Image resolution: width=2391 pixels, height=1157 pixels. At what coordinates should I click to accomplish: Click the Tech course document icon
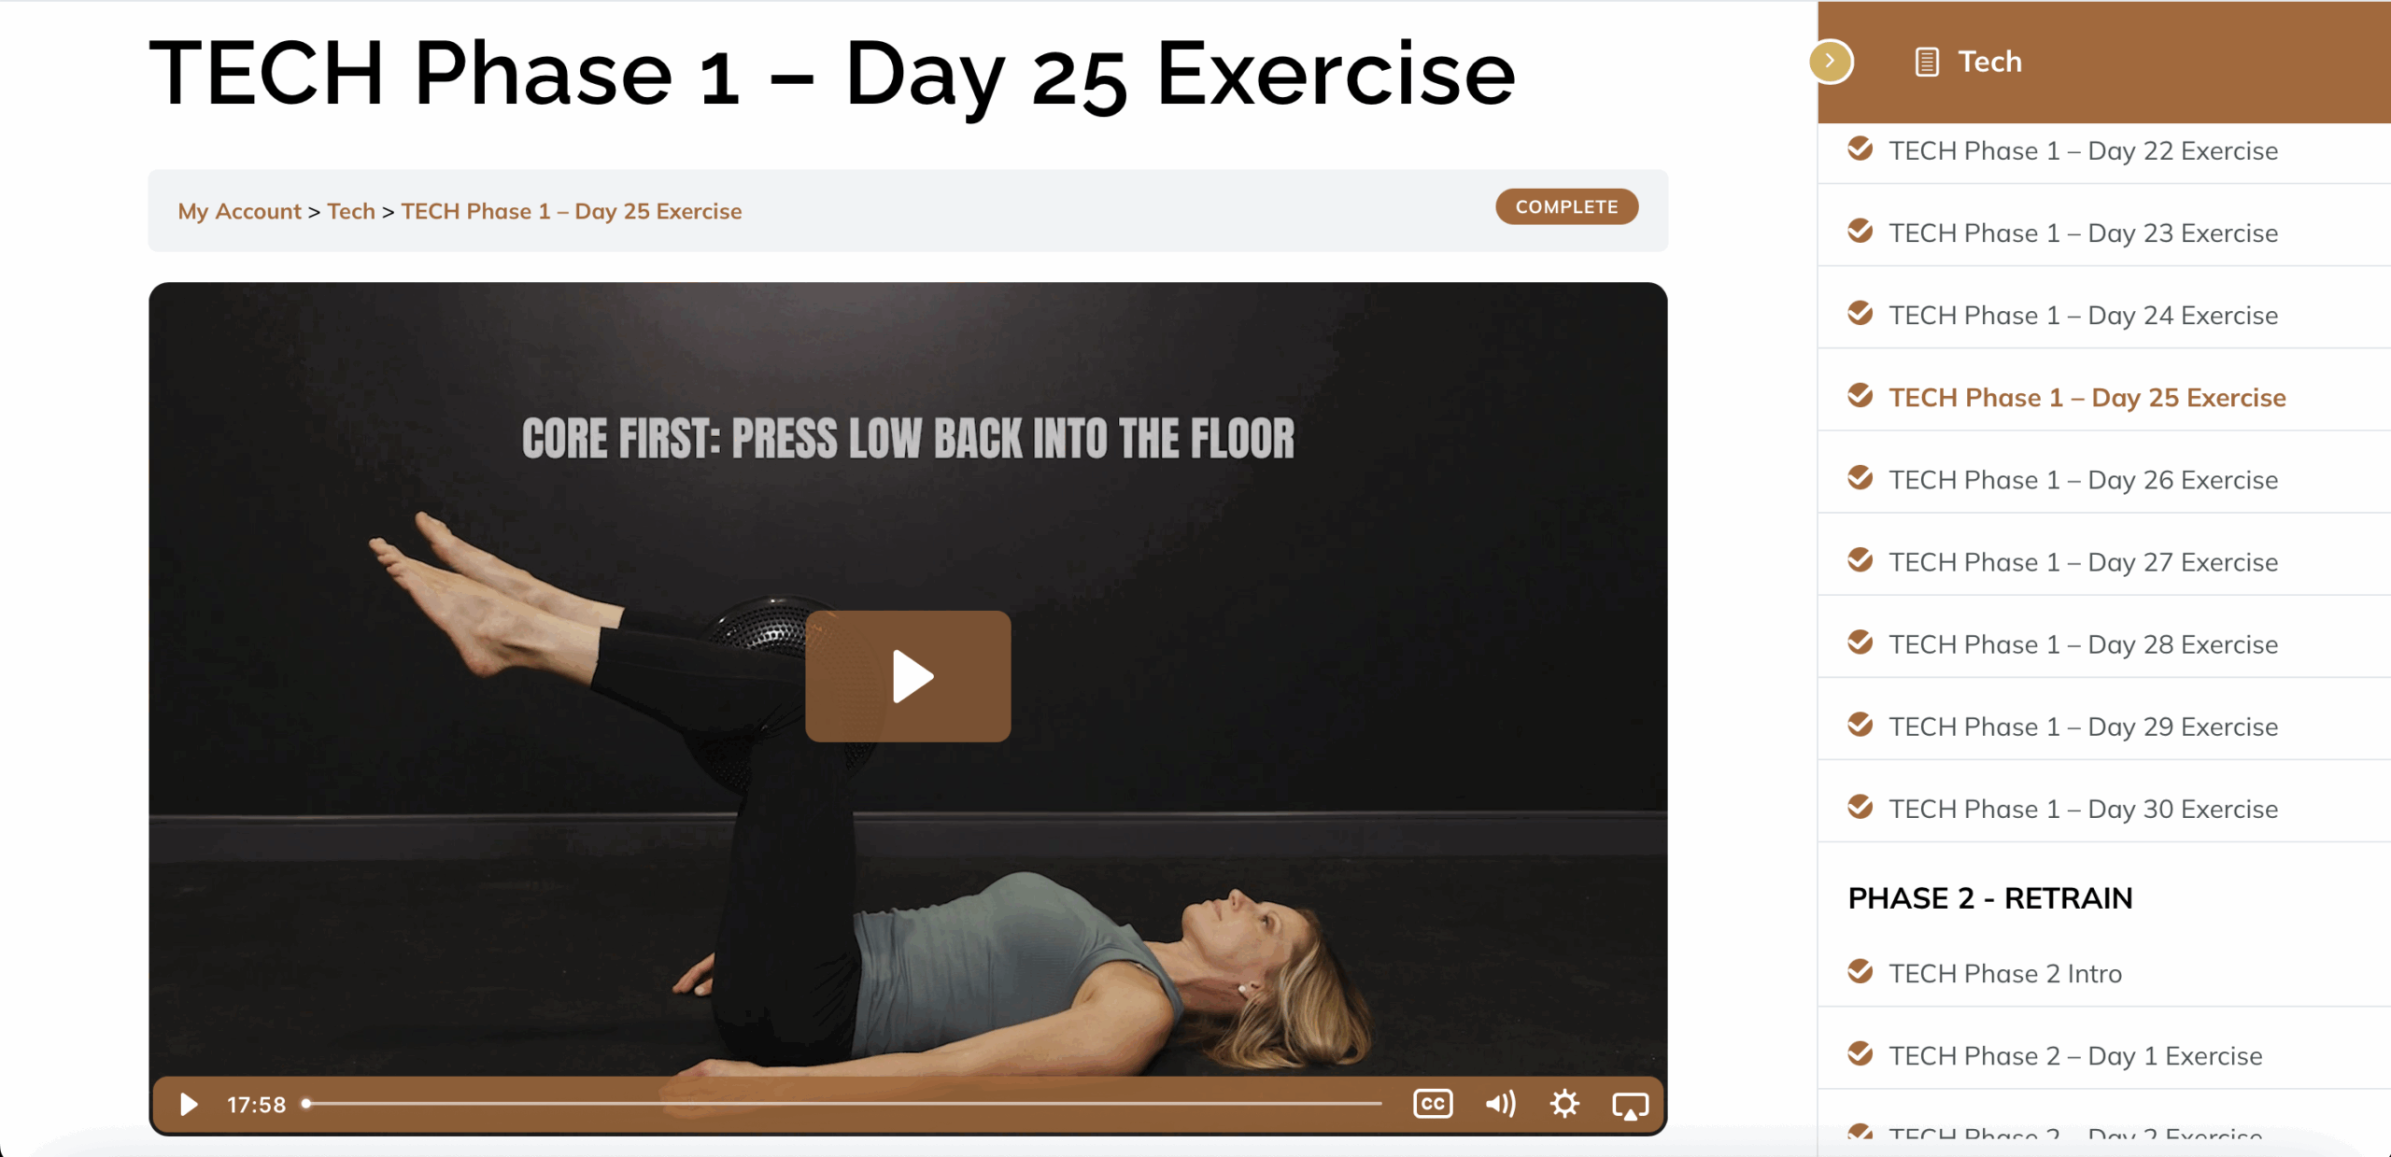1926,62
